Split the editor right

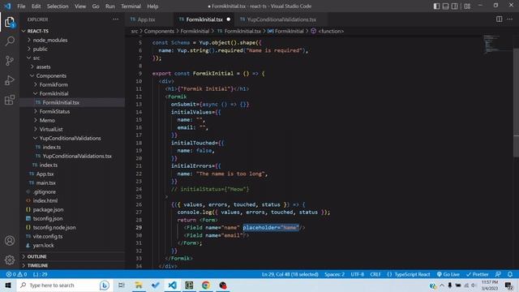pyautogui.click(x=500, y=19)
